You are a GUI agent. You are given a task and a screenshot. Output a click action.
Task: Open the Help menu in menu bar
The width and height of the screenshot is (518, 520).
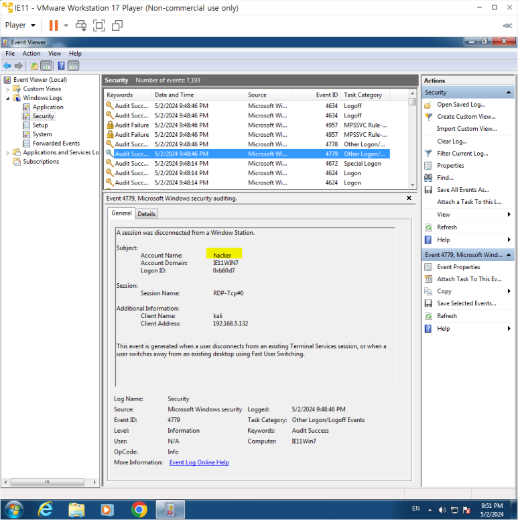[75, 54]
